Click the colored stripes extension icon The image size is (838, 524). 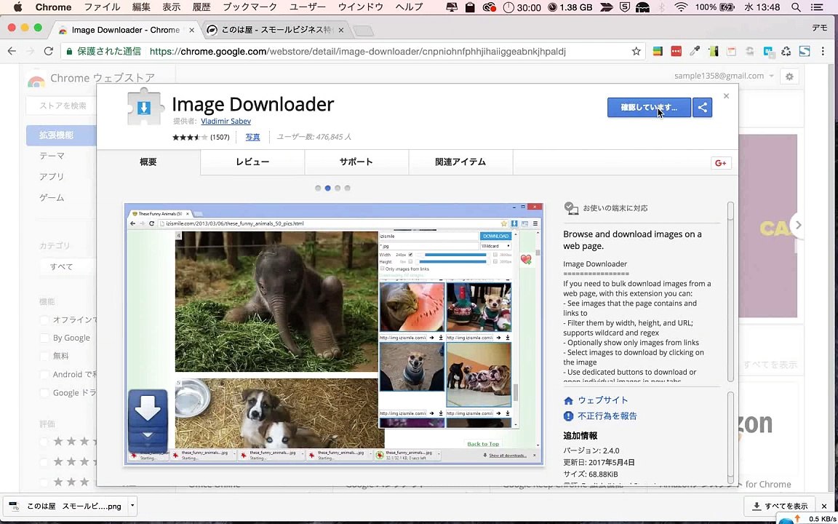click(658, 52)
